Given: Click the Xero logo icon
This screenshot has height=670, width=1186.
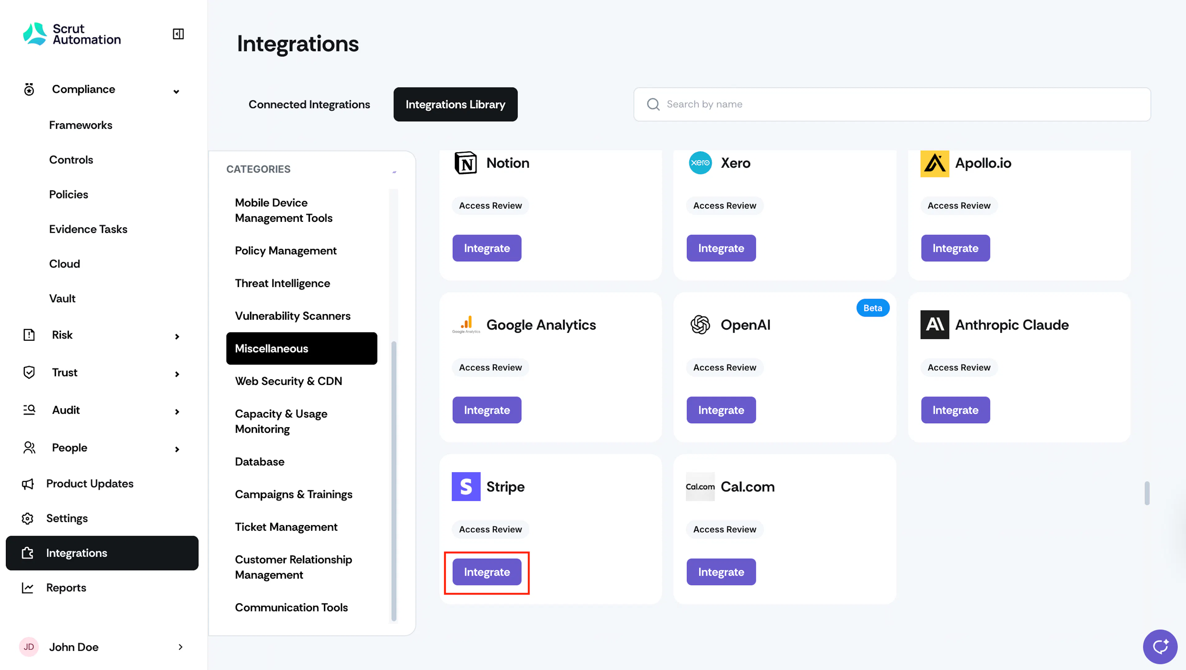Looking at the screenshot, I should 700,163.
